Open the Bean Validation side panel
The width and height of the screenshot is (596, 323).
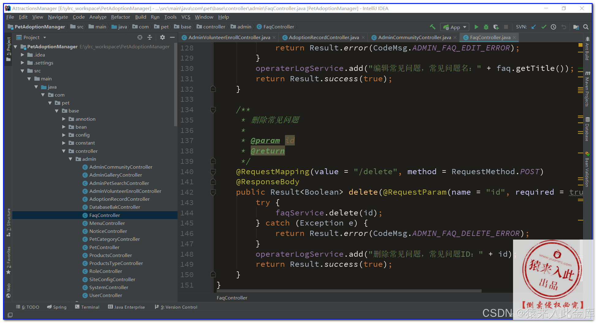[x=587, y=169]
